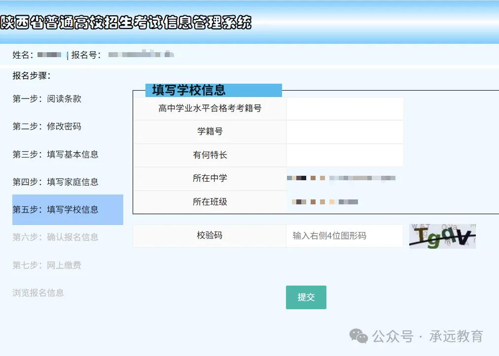Click the 学籍号 input field
The width and height of the screenshot is (499, 356).
click(x=345, y=132)
